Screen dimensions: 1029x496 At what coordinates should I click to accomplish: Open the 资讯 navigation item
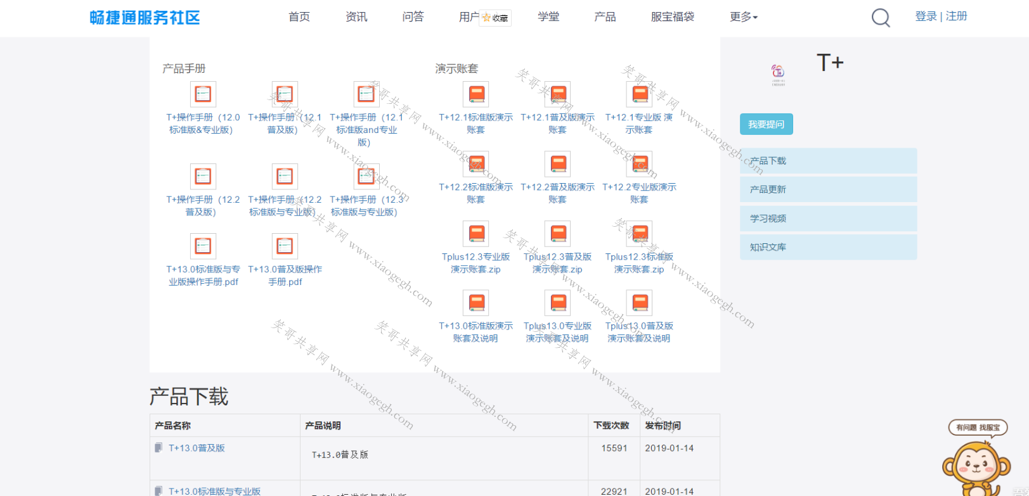(356, 17)
